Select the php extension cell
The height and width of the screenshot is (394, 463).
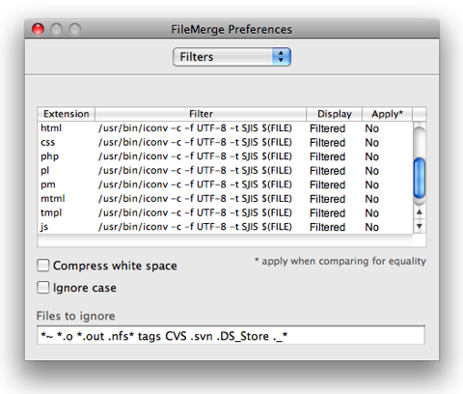[x=49, y=156]
